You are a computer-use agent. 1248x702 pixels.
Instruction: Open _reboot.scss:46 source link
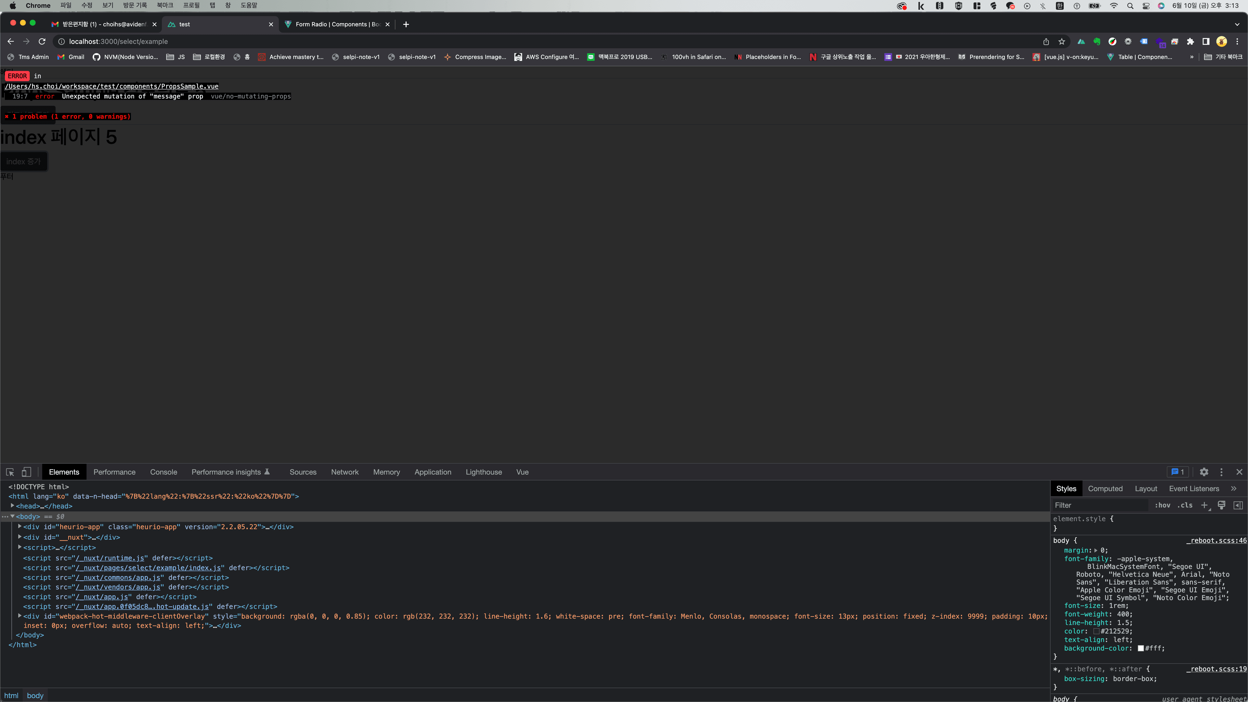[x=1216, y=541]
